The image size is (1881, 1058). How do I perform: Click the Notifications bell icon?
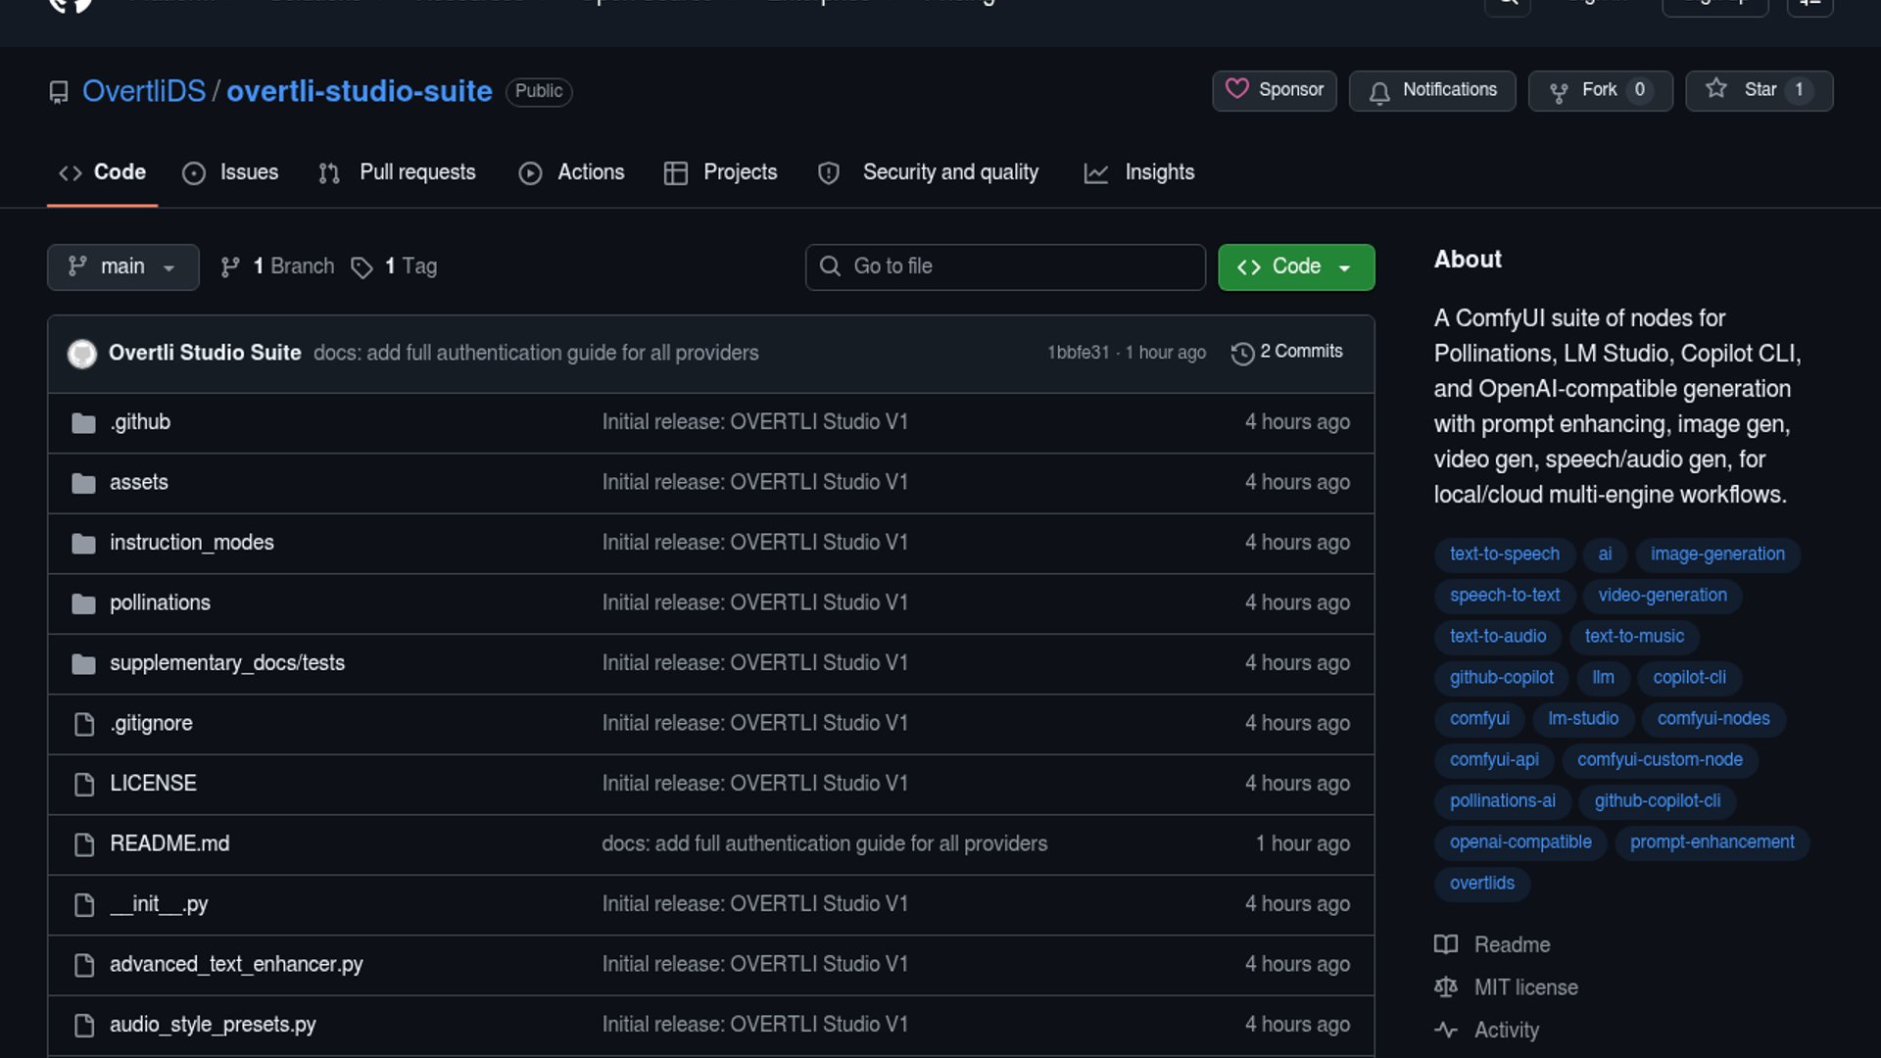point(1379,92)
